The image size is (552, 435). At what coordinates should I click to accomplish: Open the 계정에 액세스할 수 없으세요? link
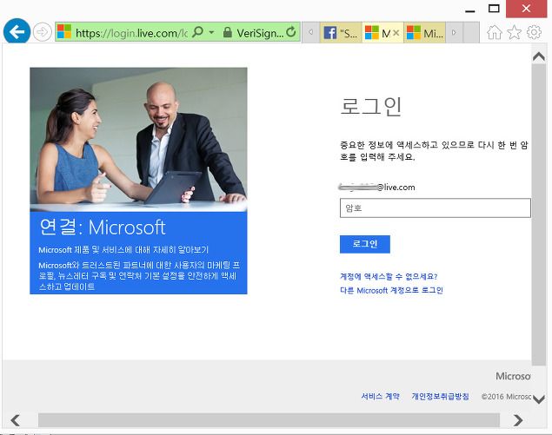click(389, 276)
